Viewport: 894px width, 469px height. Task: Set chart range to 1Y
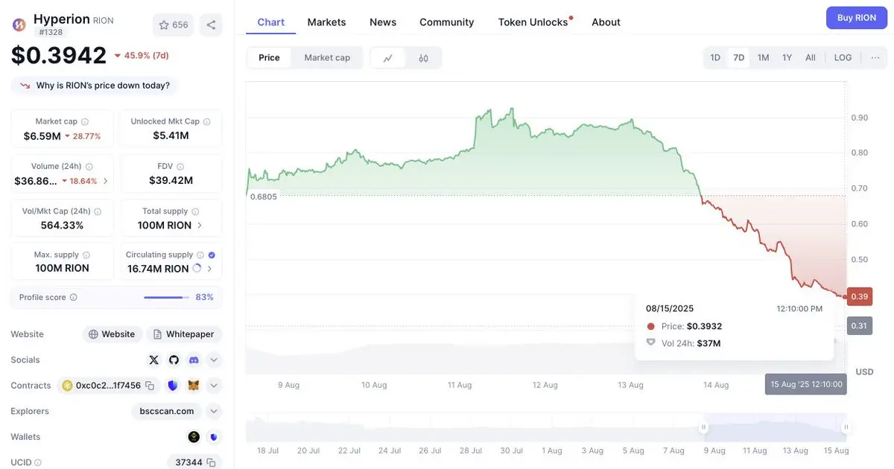click(x=787, y=57)
